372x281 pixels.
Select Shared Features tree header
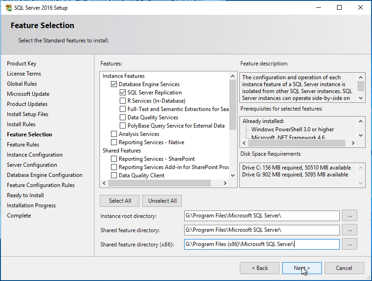pyautogui.click(x=122, y=151)
